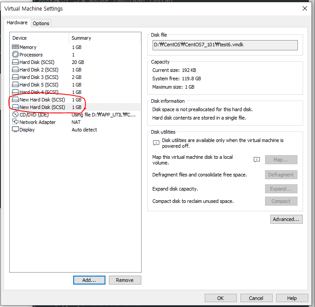Screen dimensions: 315x307
Task: Click the Hard Disk 4 drive icon
Action: 15,92
